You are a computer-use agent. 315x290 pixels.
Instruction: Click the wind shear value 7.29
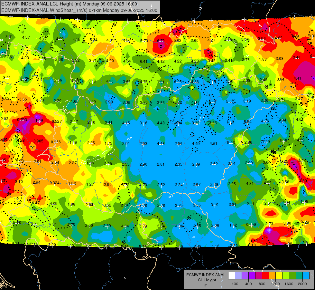pyautogui.click(x=266, y=142)
